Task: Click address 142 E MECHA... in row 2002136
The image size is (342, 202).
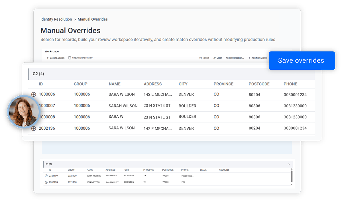Action: coord(158,128)
